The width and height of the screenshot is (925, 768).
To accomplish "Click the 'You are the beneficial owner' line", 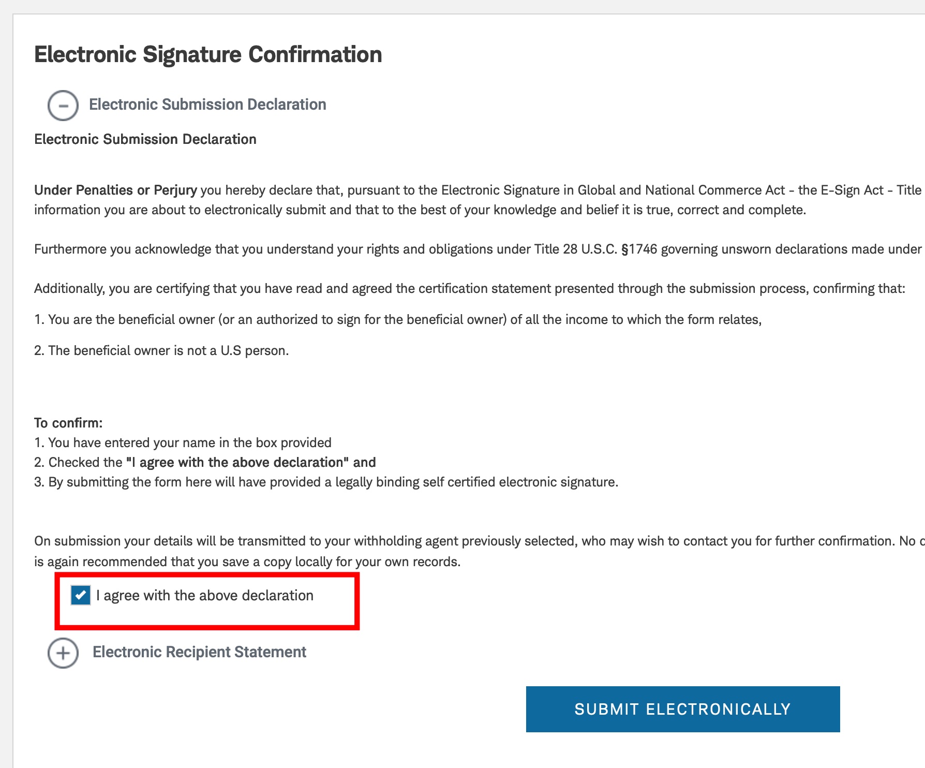I will coord(398,320).
